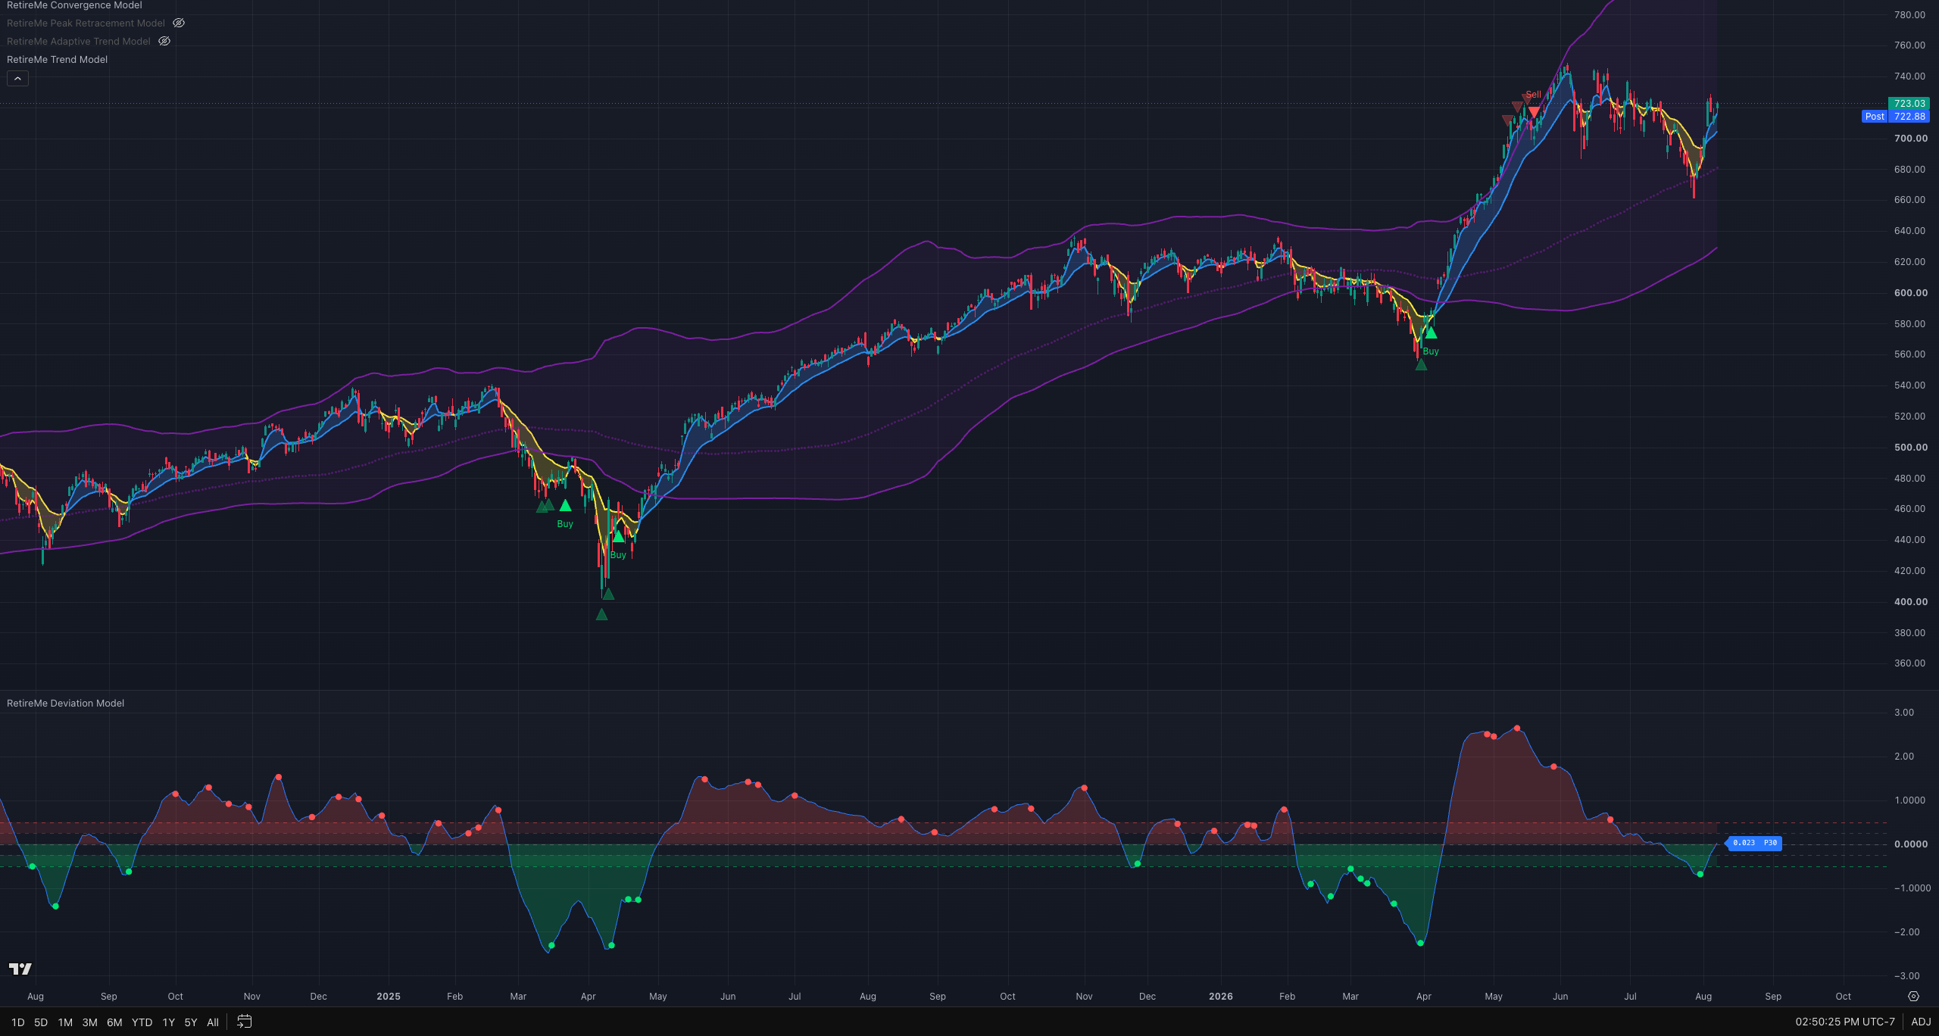The image size is (1939, 1036).
Task: Open the go-to-date calendar icon
Action: click(244, 1022)
